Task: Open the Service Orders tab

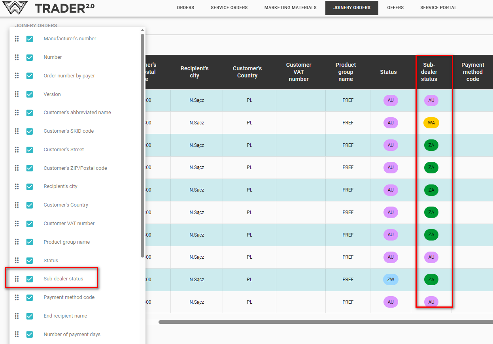Action: coord(229,8)
